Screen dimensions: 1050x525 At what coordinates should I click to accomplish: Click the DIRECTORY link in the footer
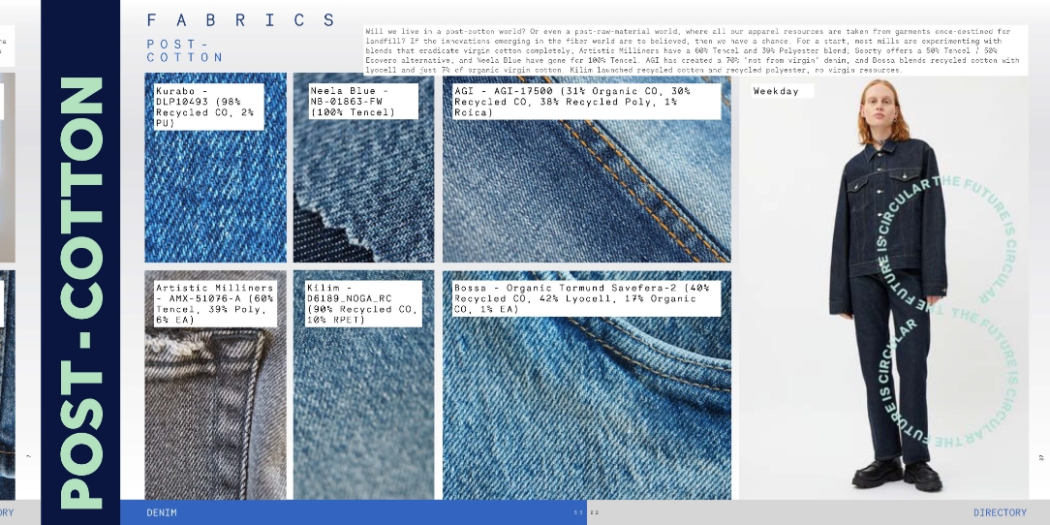point(1000,512)
